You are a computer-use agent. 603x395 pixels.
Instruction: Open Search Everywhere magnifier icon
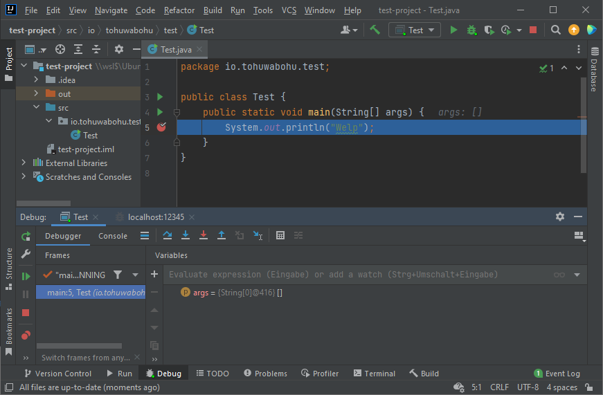click(x=555, y=30)
